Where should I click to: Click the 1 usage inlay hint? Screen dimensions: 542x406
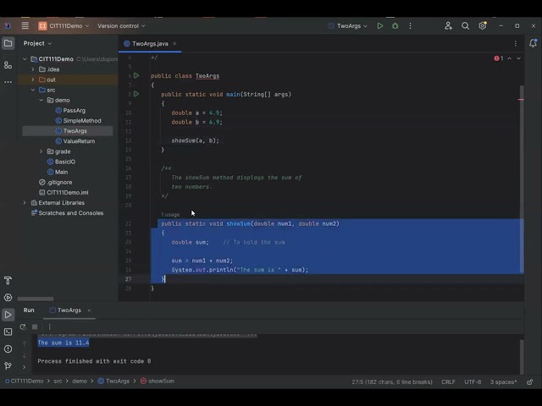pos(170,214)
